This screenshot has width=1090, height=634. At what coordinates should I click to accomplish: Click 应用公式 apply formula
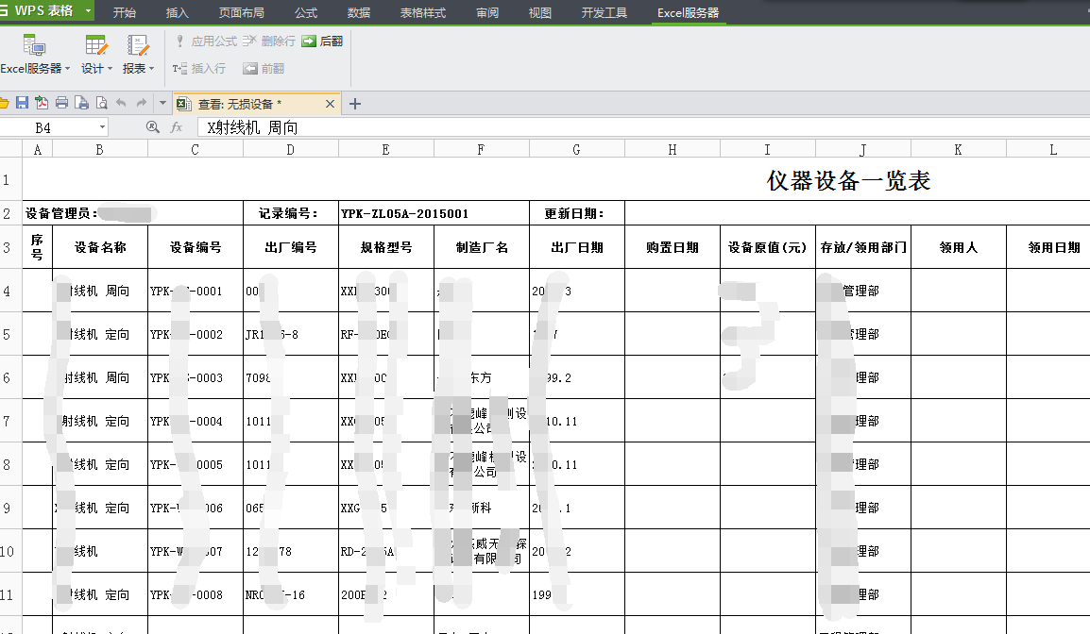[x=206, y=41]
